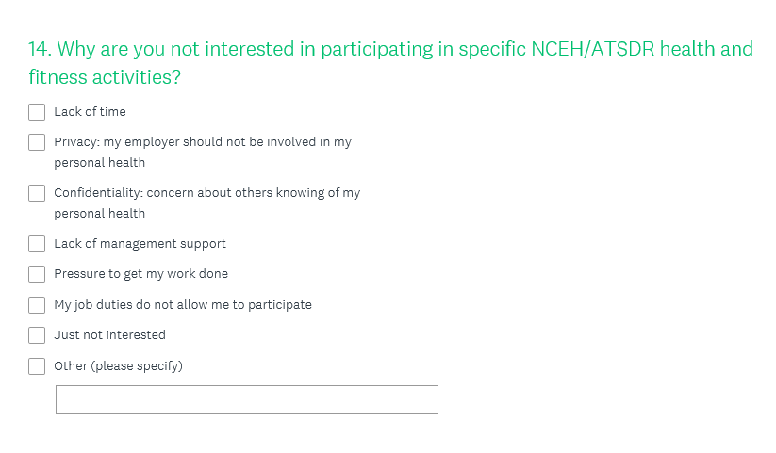776x453 pixels.
Task: Check the 'Pressure to get my work done' box
Action: tap(37, 274)
